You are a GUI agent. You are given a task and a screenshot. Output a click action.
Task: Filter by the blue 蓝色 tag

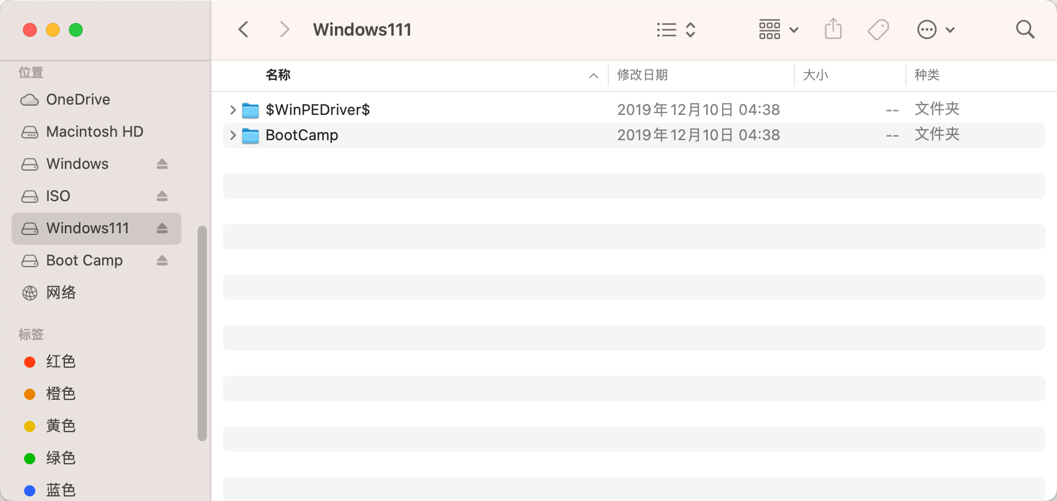tap(97, 490)
